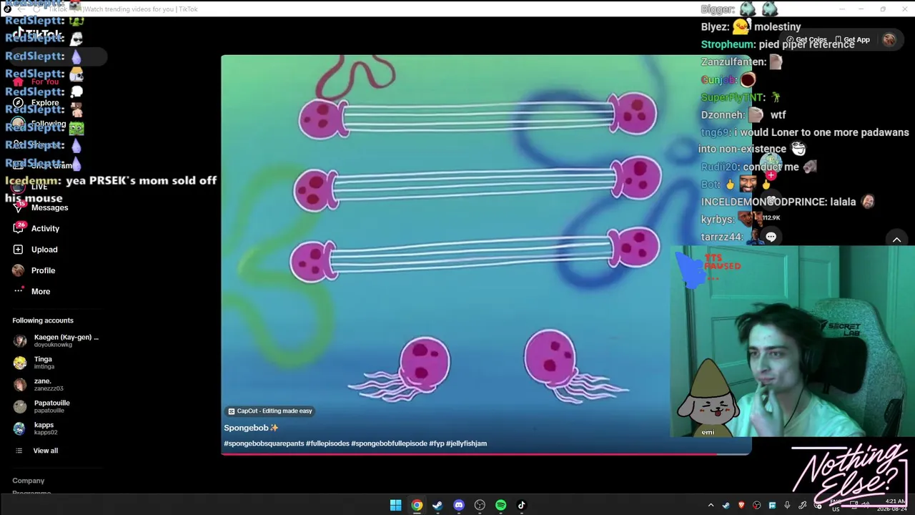Image resolution: width=915 pixels, height=515 pixels.
Task: Open Kaegen (Kay-gen) account
Action: coord(56,340)
